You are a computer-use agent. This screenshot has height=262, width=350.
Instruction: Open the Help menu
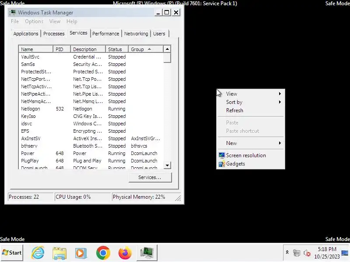point(72,21)
